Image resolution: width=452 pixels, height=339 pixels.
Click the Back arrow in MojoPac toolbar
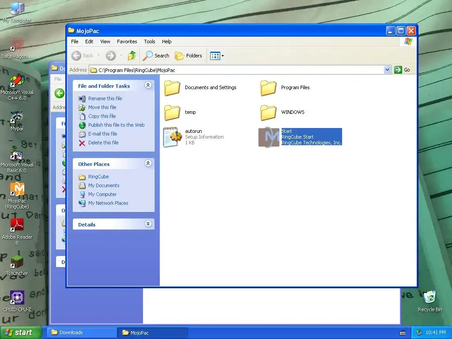[x=76, y=56]
